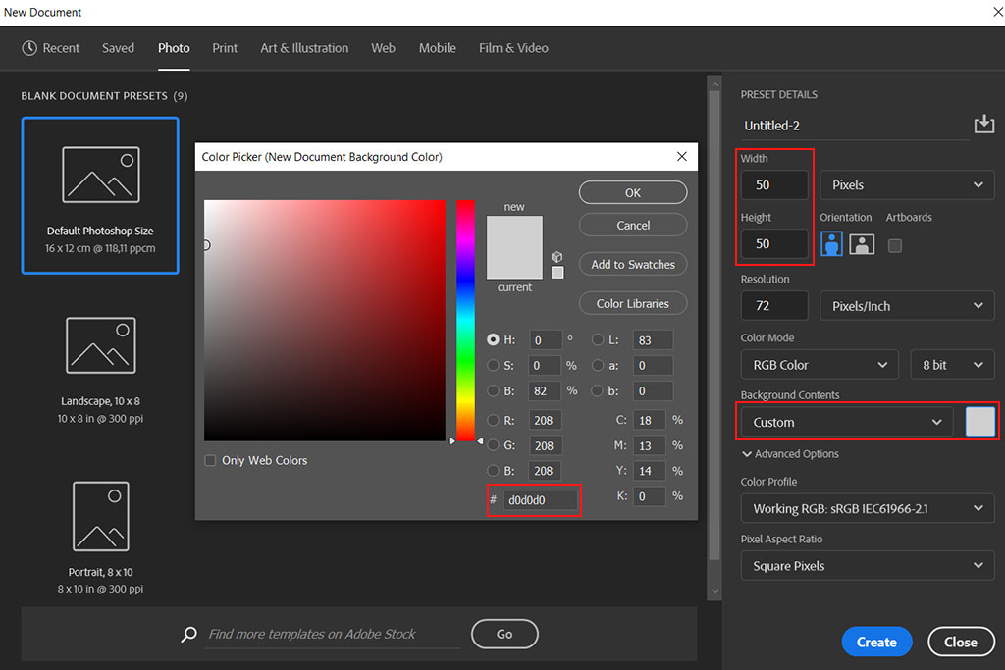Select landscape orientation icon
The width and height of the screenshot is (1005, 670).
[862, 244]
